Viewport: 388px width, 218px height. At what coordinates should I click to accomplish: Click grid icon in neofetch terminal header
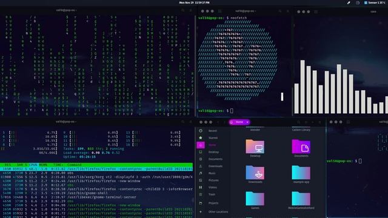[219, 11]
